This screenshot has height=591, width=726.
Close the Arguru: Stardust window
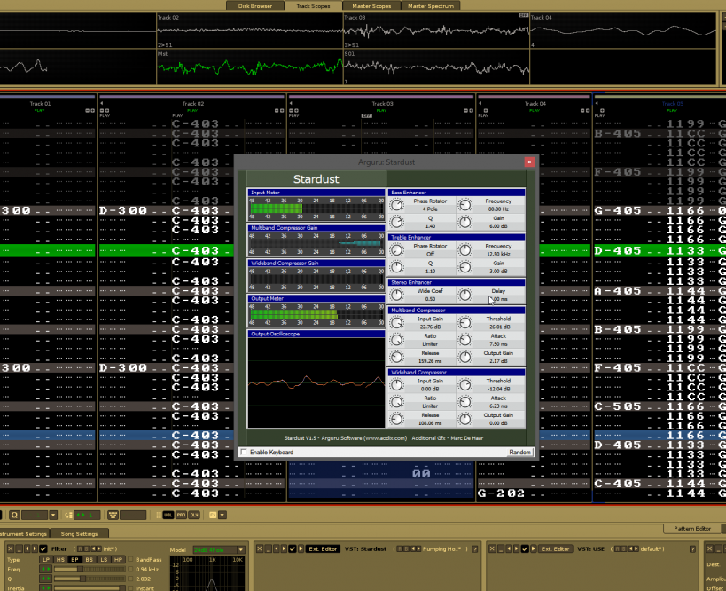click(528, 162)
